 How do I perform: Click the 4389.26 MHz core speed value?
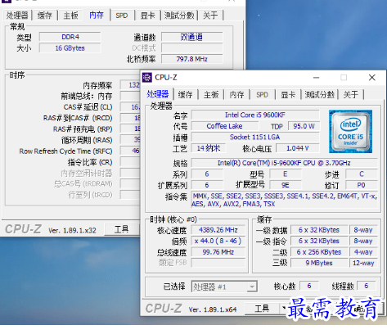pyautogui.click(x=218, y=230)
